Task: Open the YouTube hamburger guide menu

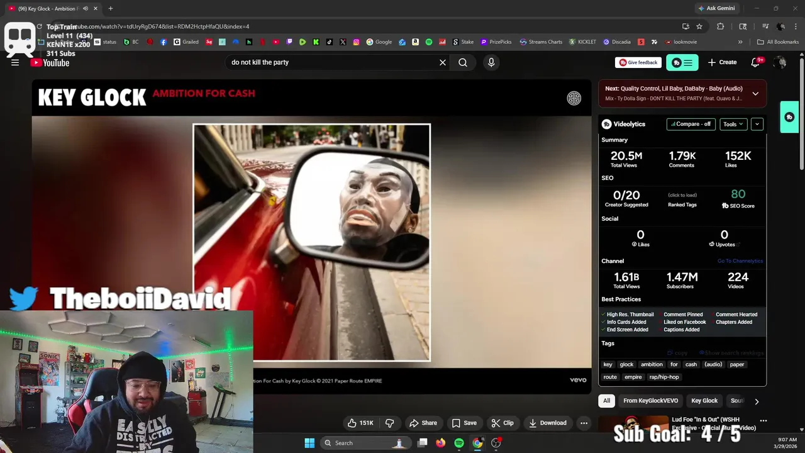Action: pos(15,62)
